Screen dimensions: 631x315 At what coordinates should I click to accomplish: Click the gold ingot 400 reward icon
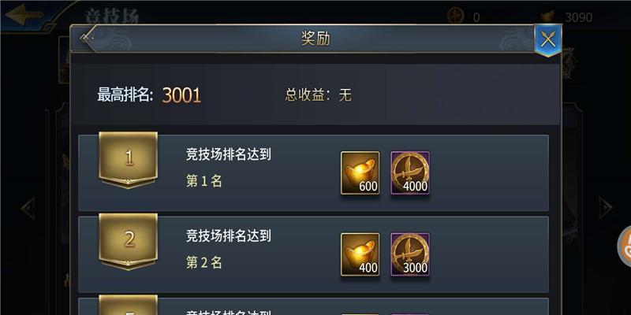(360, 254)
